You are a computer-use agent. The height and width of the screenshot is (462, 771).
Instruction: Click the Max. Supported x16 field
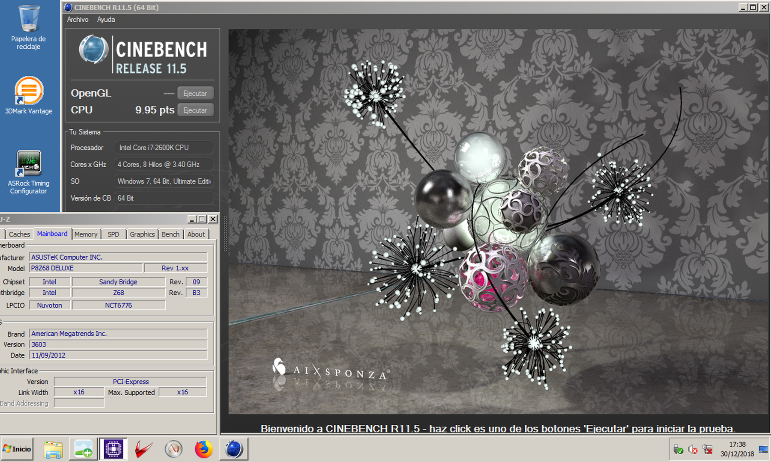point(183,392)
